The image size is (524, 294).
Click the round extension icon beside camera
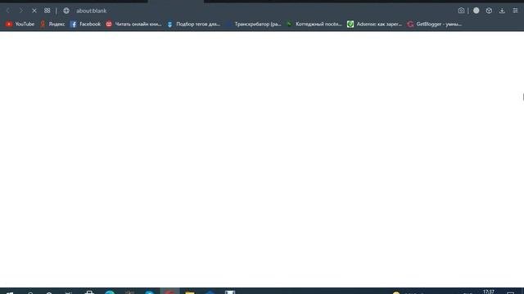[x=476, y=11]
